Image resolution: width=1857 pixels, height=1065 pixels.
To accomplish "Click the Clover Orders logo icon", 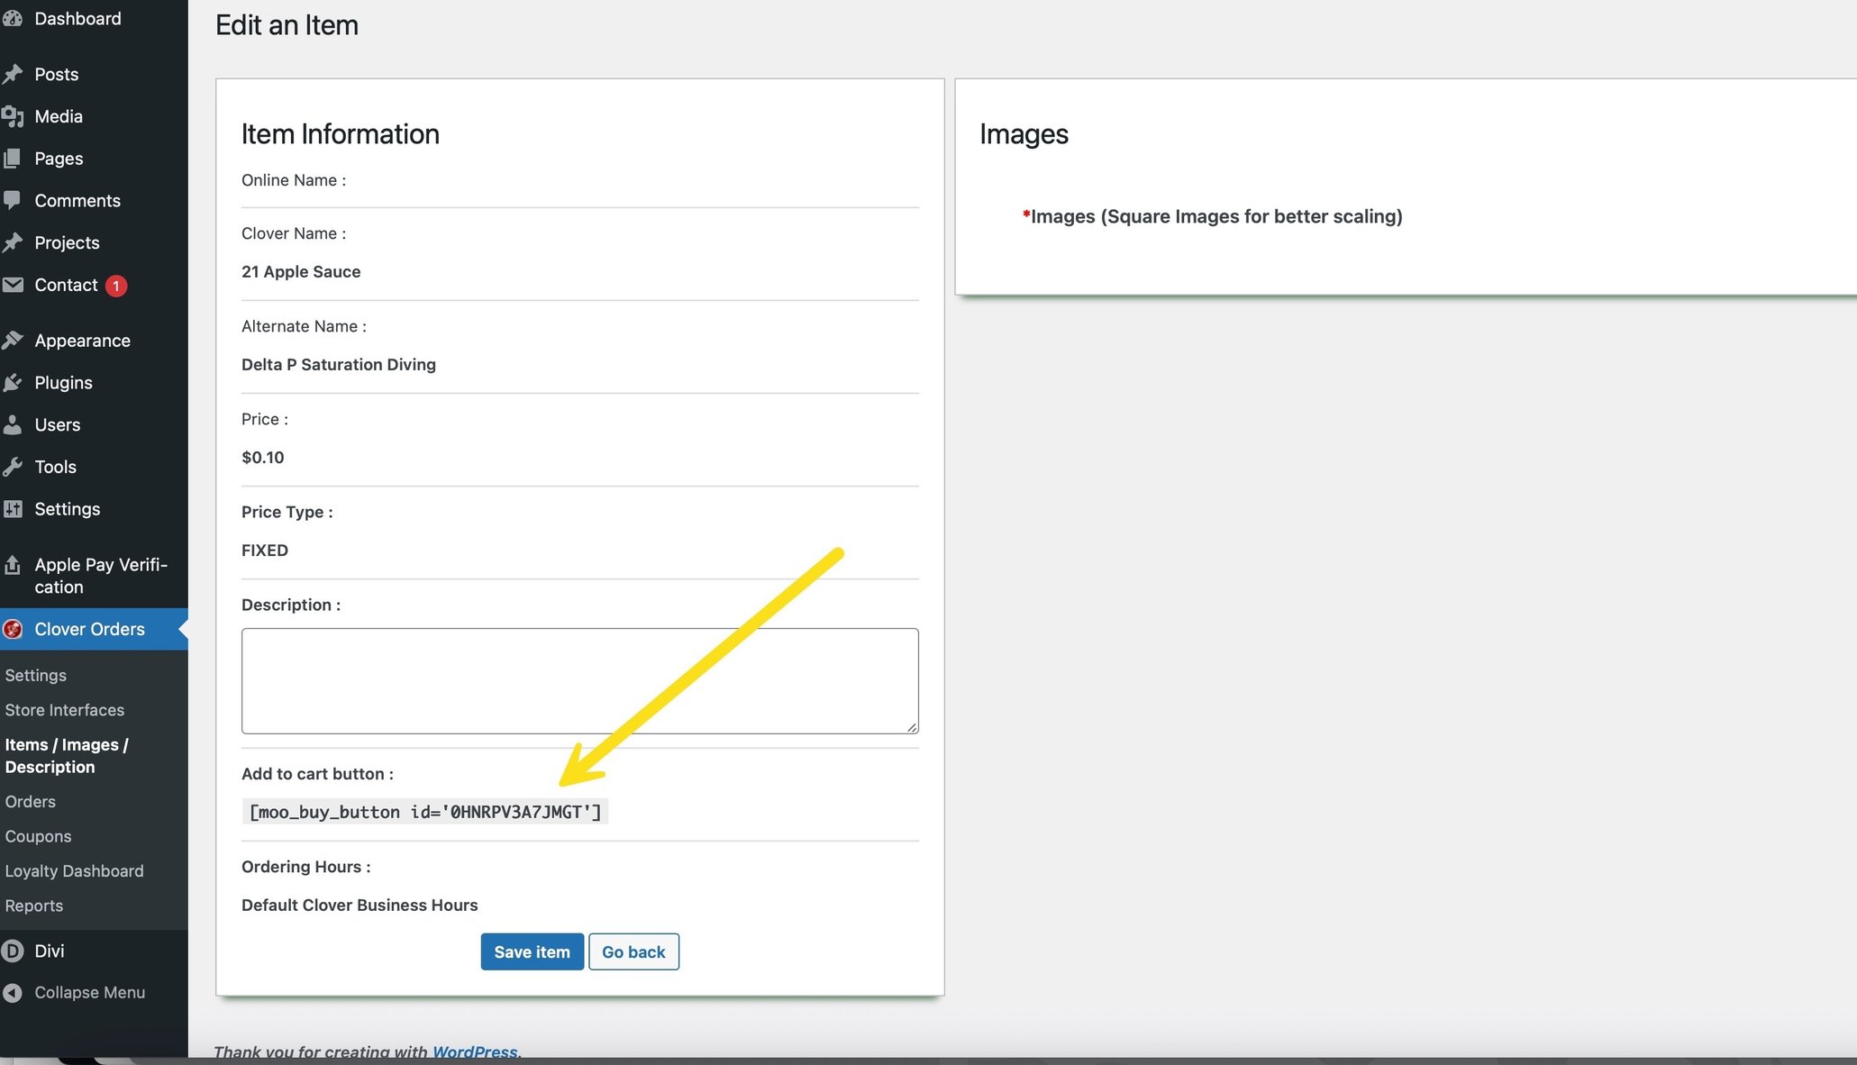I will click(x=14, y=630).
